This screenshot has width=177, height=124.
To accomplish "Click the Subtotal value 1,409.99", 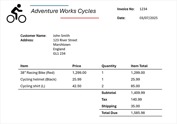I will 138,93.
